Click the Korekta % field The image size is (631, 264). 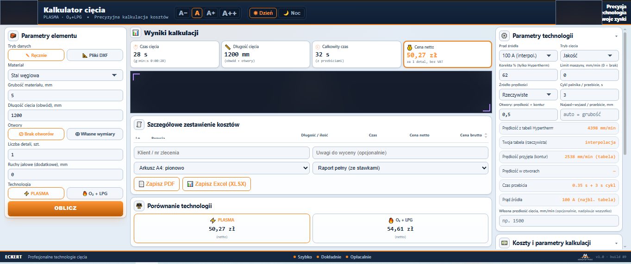(x=528, y=75)
